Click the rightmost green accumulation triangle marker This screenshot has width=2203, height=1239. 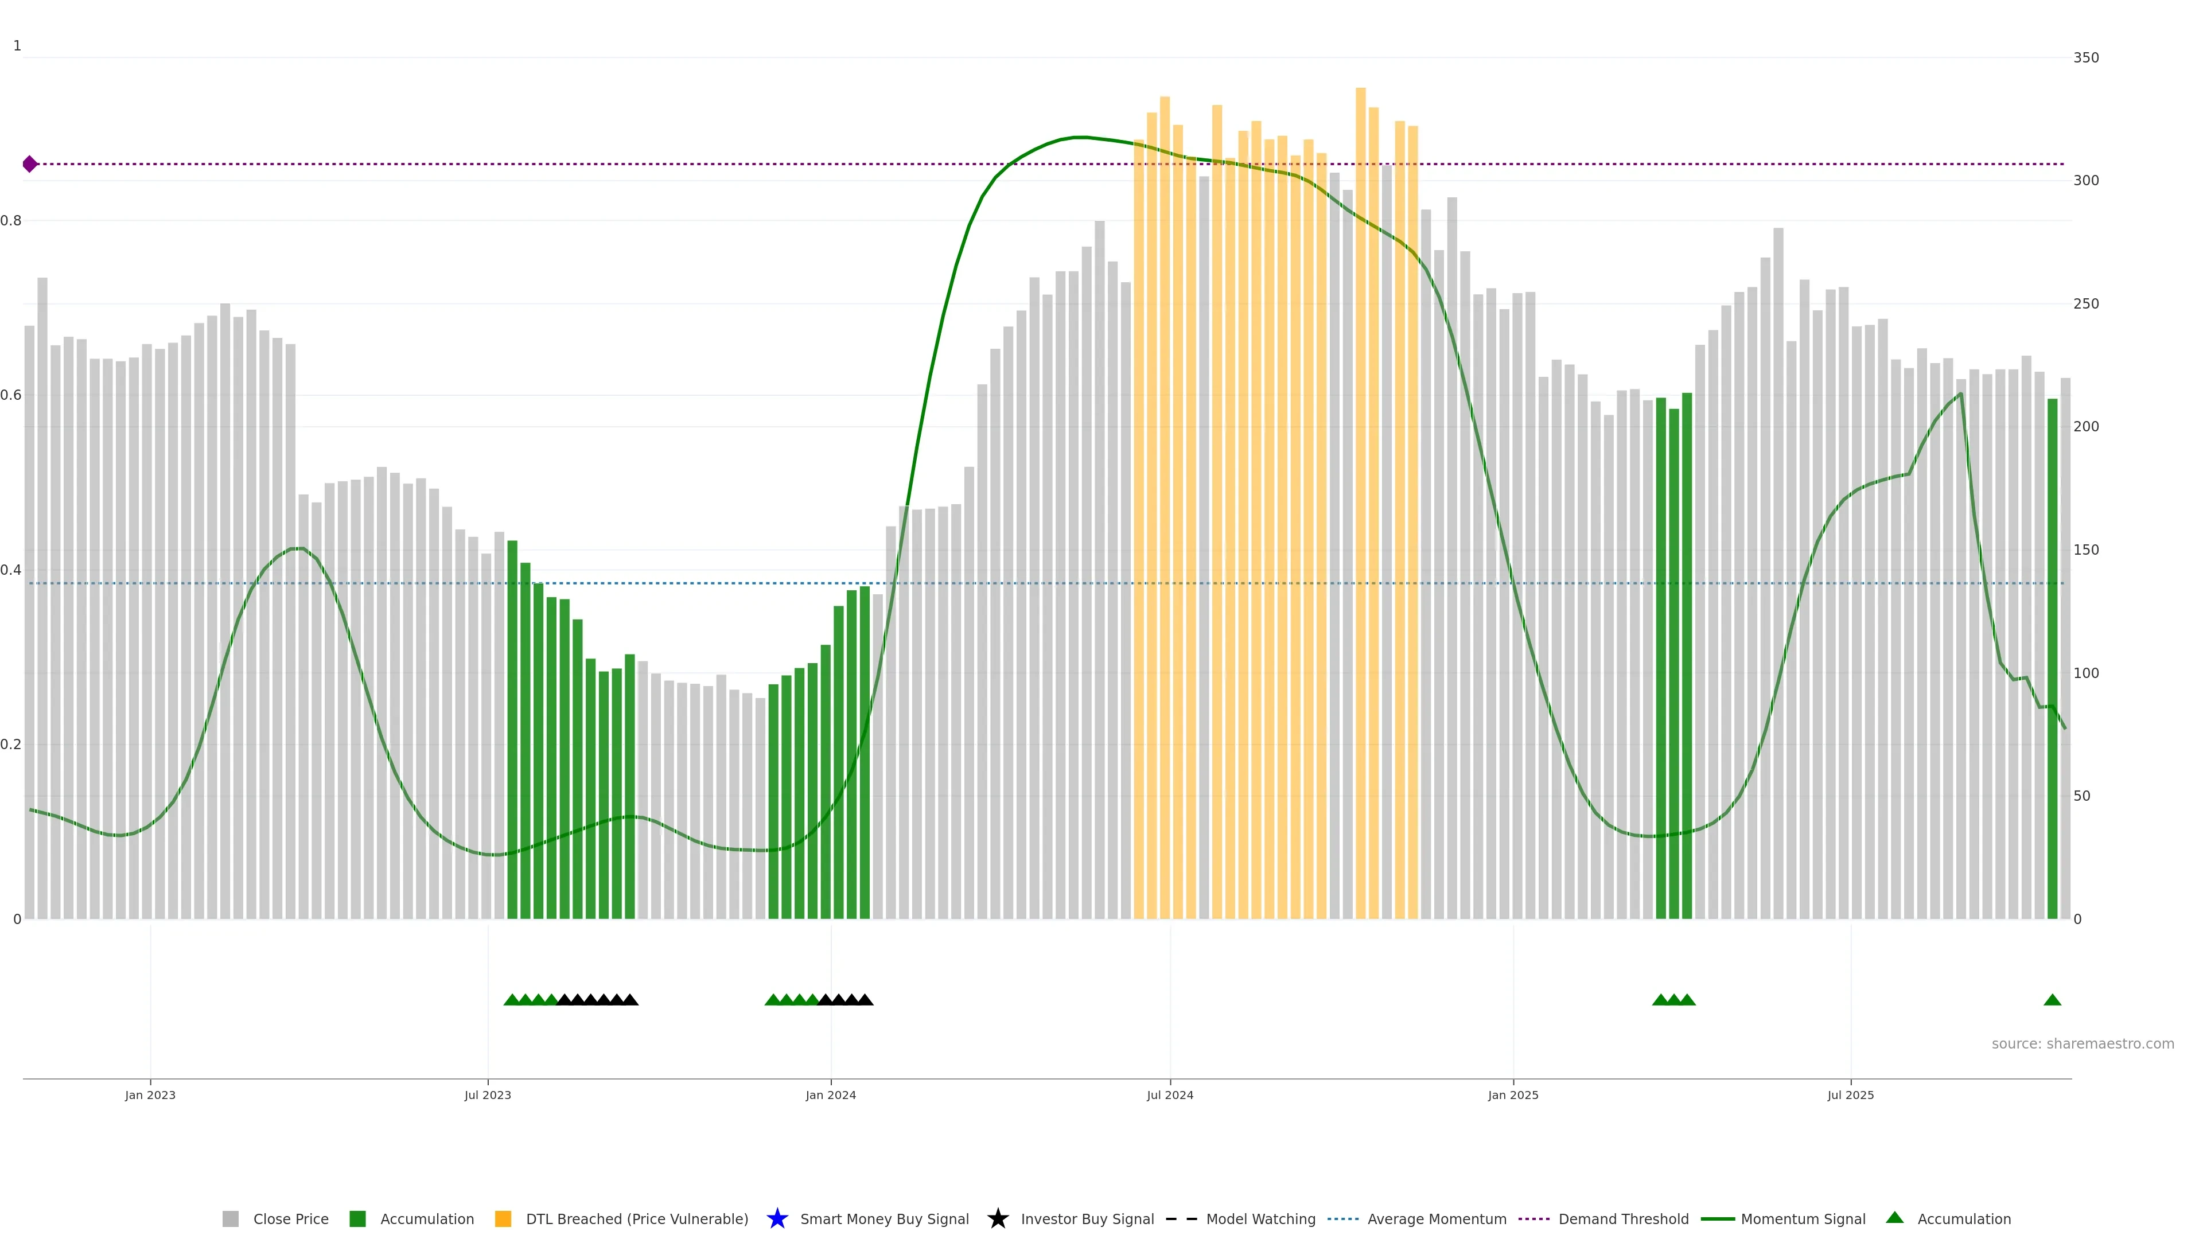(x=2052, y=1000)
